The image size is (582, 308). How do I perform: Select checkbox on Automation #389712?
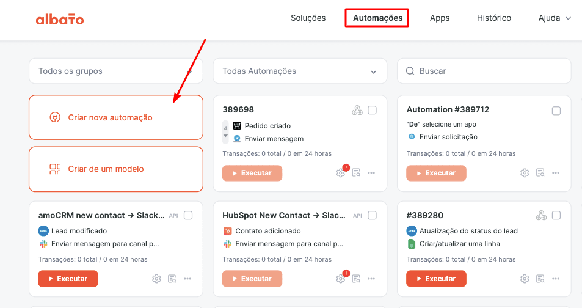[x=556, y=111]
